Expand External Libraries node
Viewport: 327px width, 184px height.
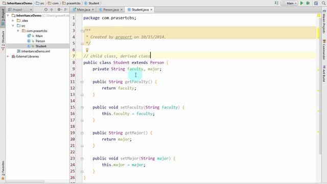8,56
